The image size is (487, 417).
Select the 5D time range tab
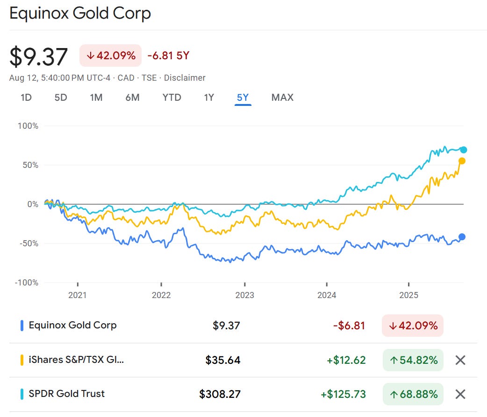[x=61, y=97]
